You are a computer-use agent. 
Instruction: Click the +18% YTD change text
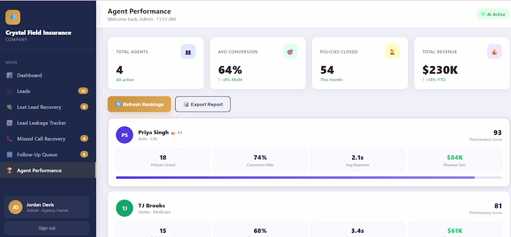click(434, 80)
